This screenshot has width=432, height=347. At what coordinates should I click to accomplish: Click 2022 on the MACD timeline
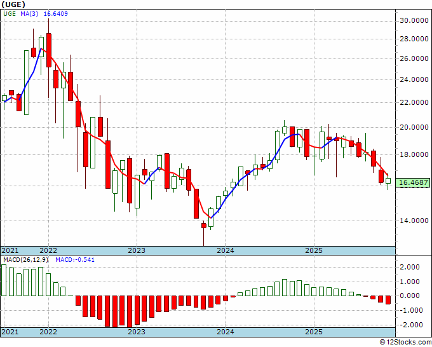pyautogui.click(x=48, y=332)
